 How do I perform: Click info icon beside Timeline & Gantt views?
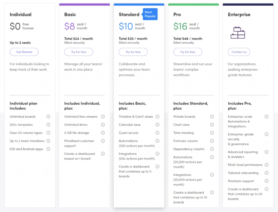tap(157, 117)
